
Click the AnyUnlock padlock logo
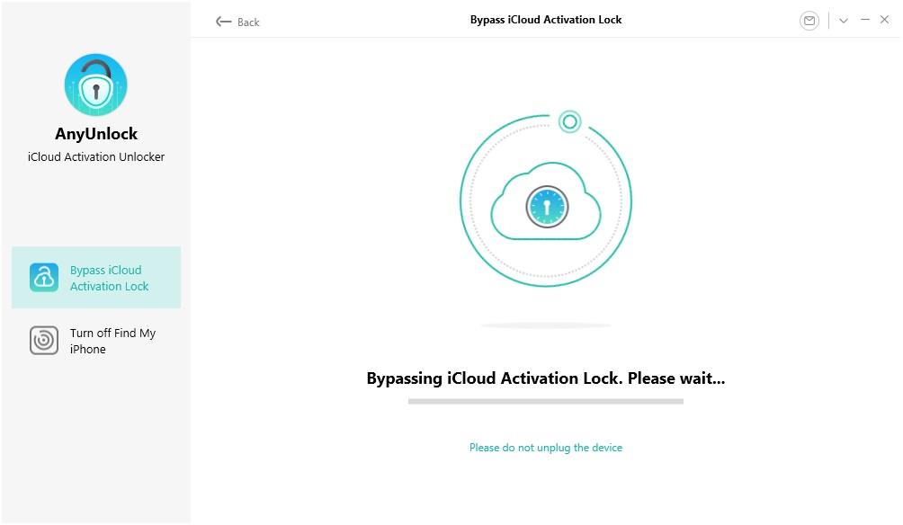coord(95,85)
